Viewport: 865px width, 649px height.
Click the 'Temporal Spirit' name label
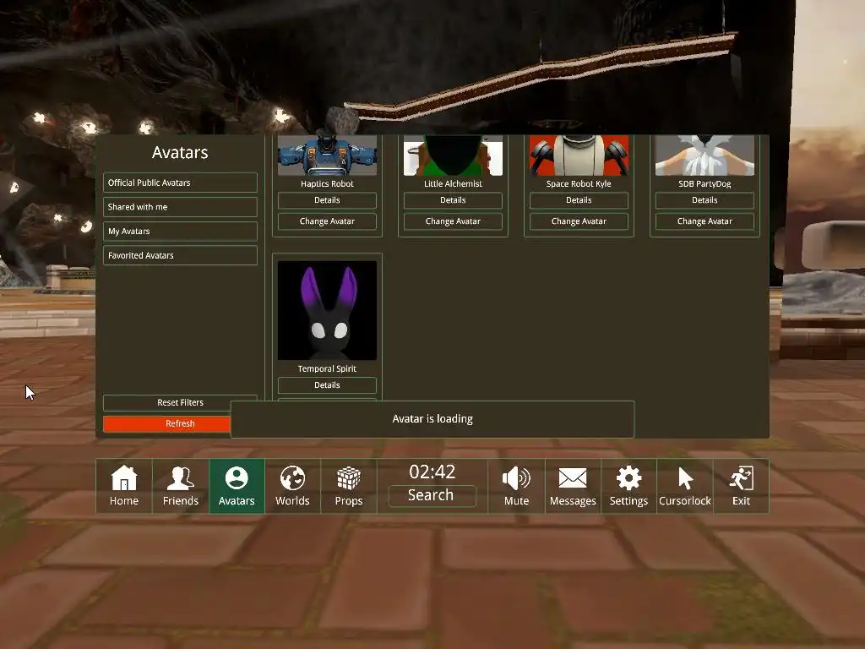click(327, 368)
